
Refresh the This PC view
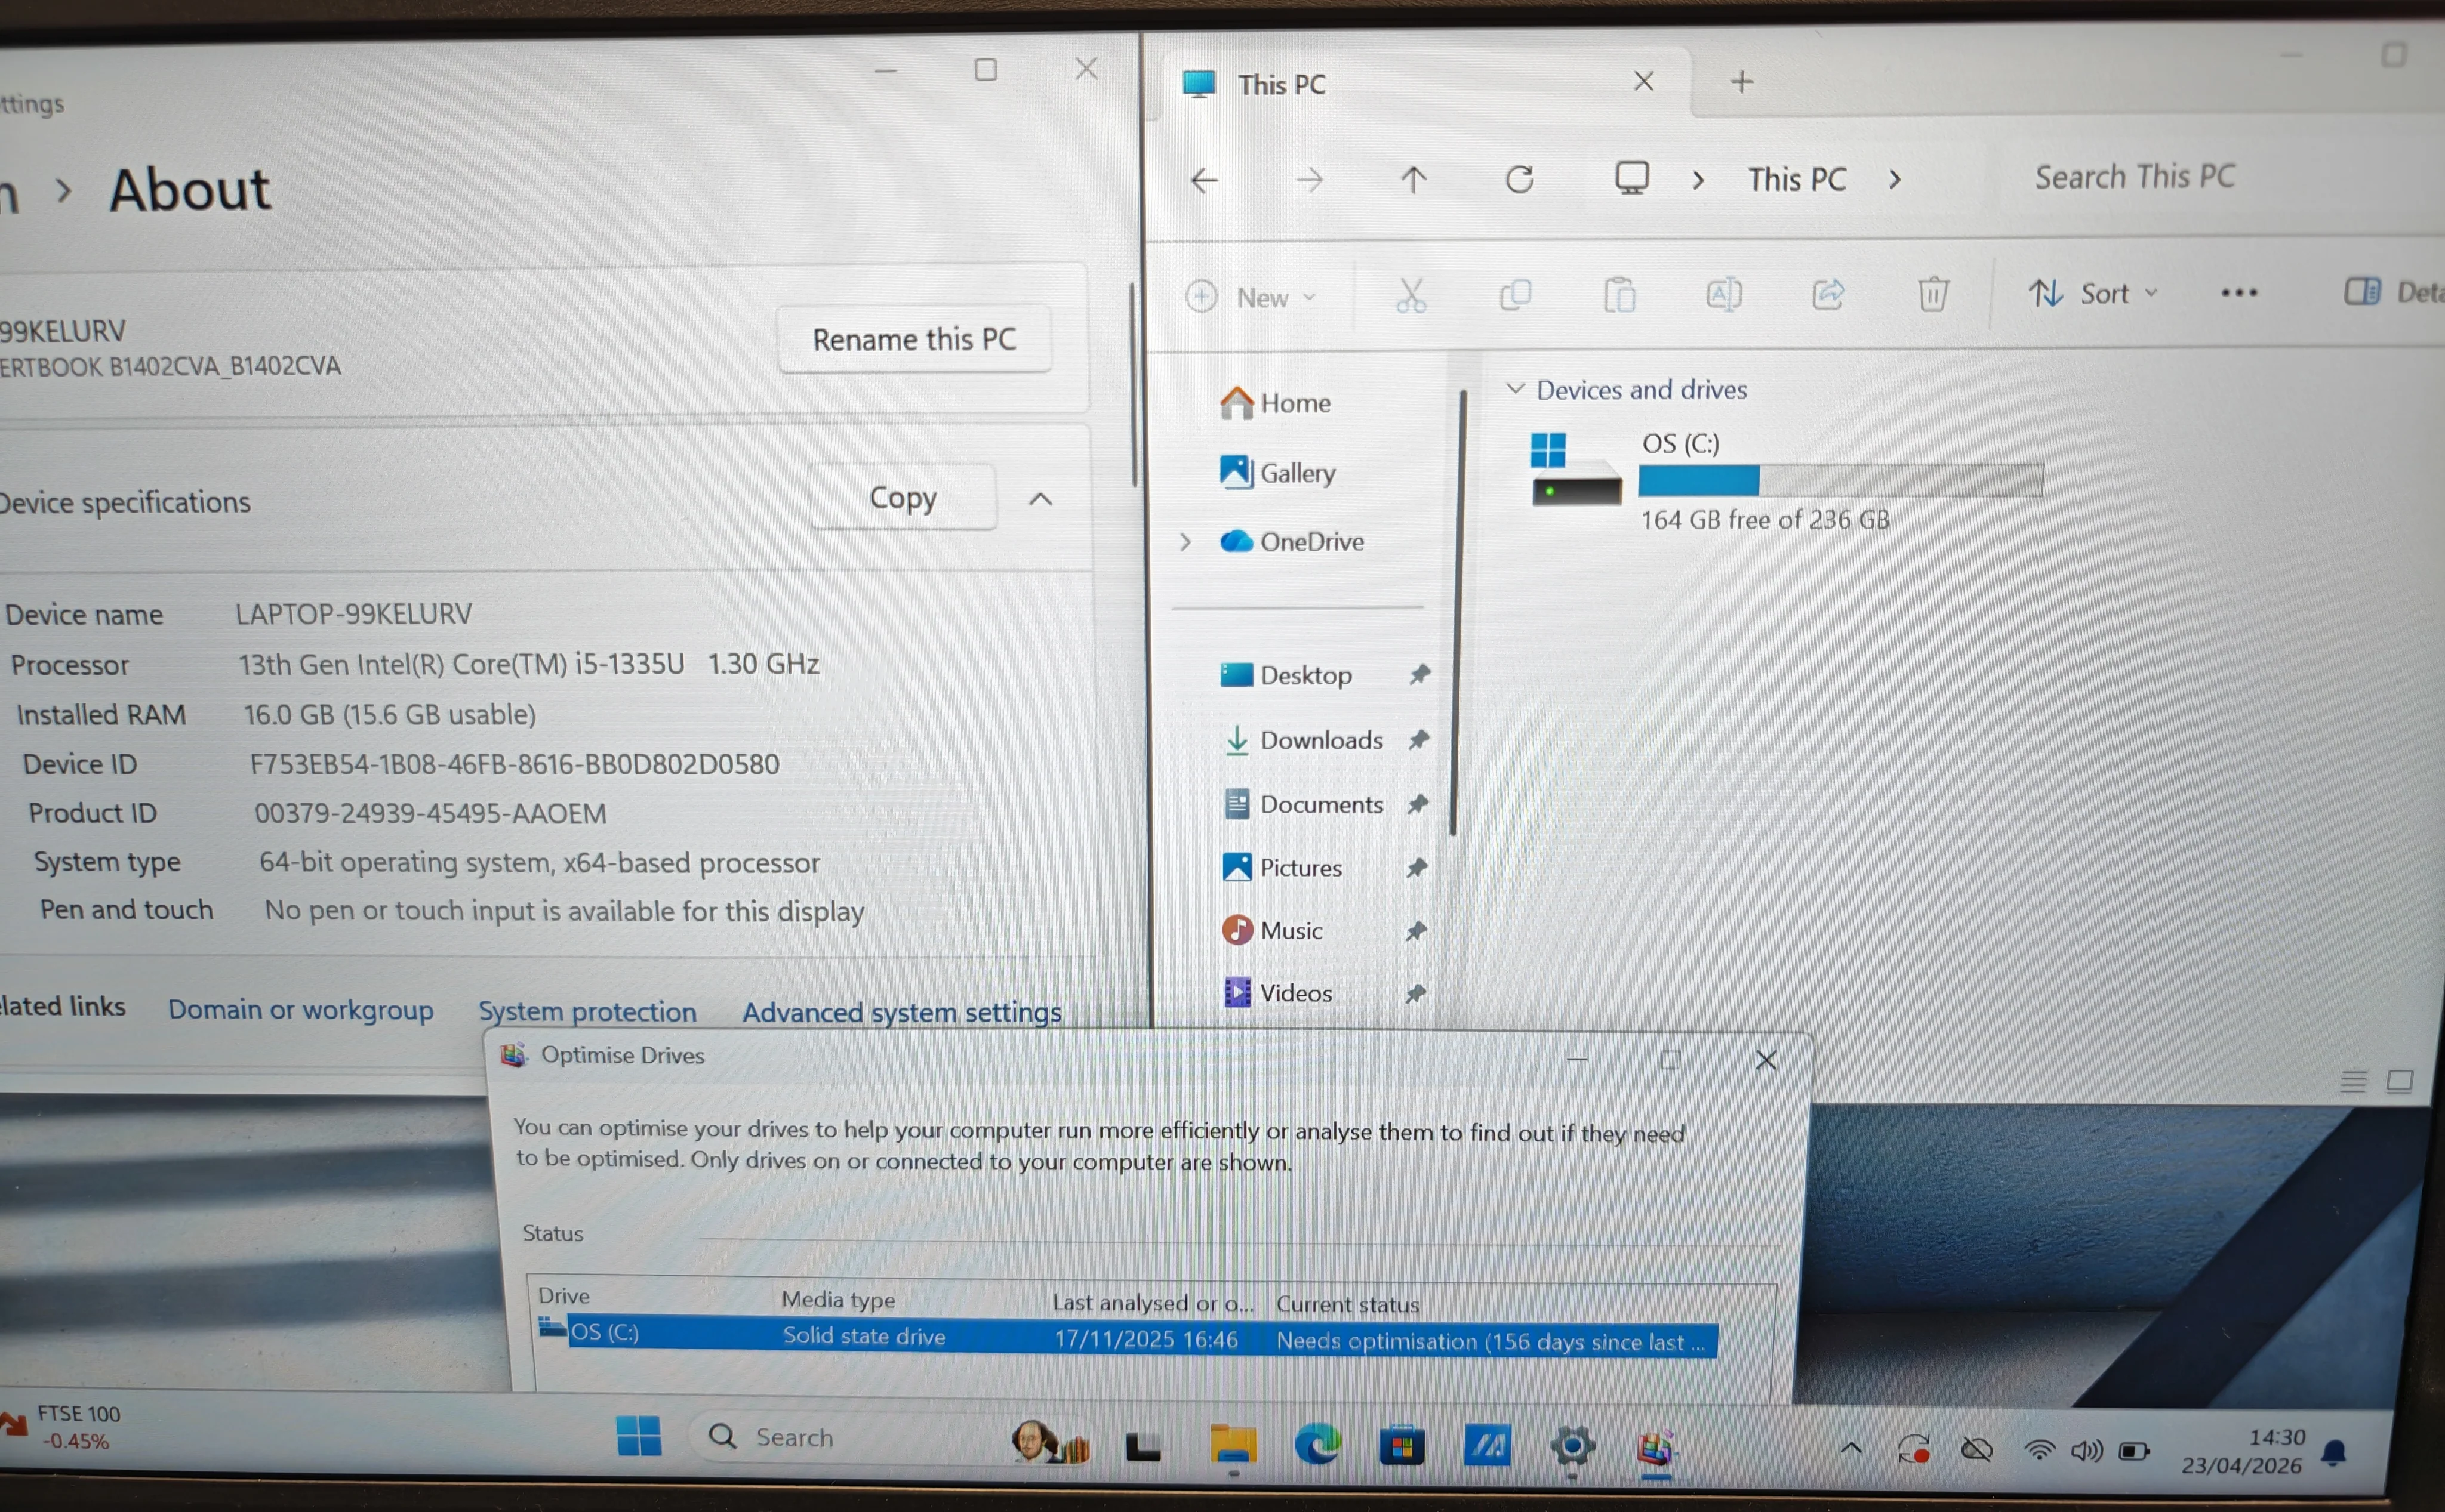(x=1520, y=179)
